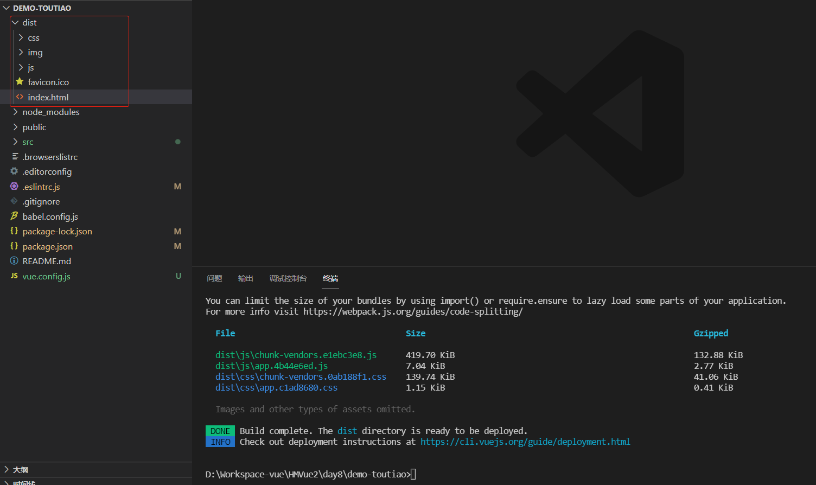Click the green DONE label in terminal
The width and height of the screenshot is (816, 485).
click(x=220, y=431)
